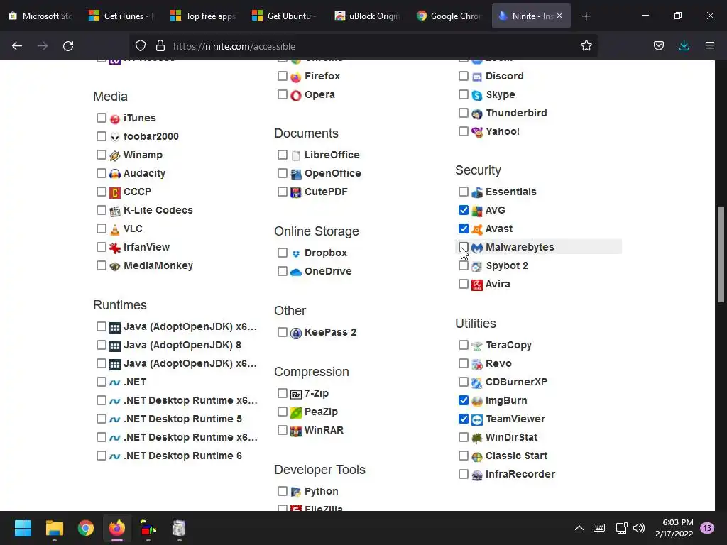727x545 pixels.
Task: Switch to the Google Chrome tab
Action: (x=449, y=16)
